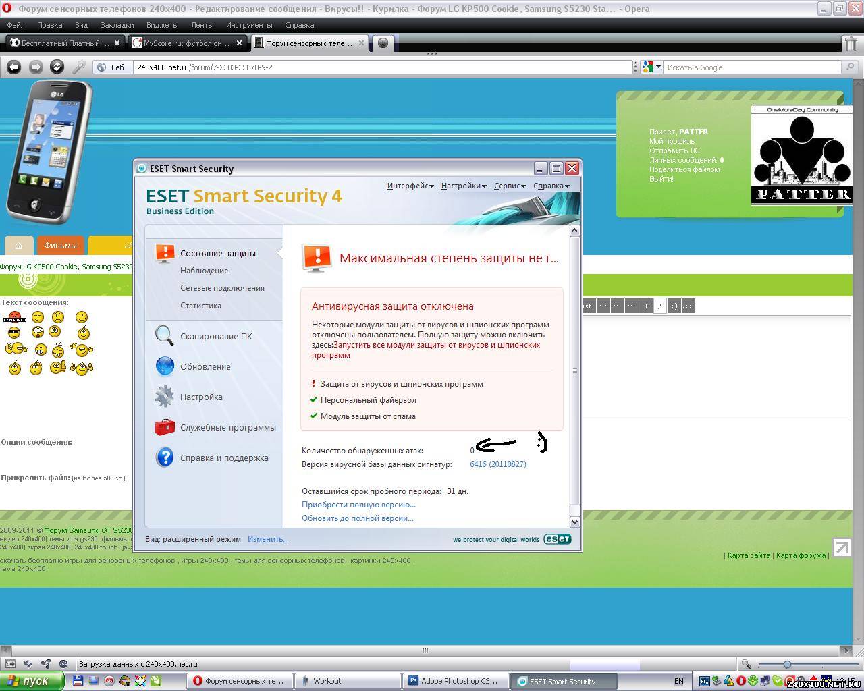Image resolution: width=864 pixels, height=691 pixels.
Task: Open Мой профиль link
Action: 672,141
